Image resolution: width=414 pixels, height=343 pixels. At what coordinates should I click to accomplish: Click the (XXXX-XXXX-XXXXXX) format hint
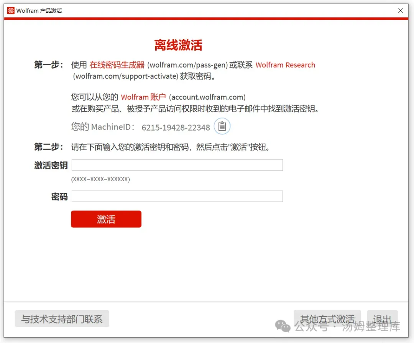coord(100,179)
